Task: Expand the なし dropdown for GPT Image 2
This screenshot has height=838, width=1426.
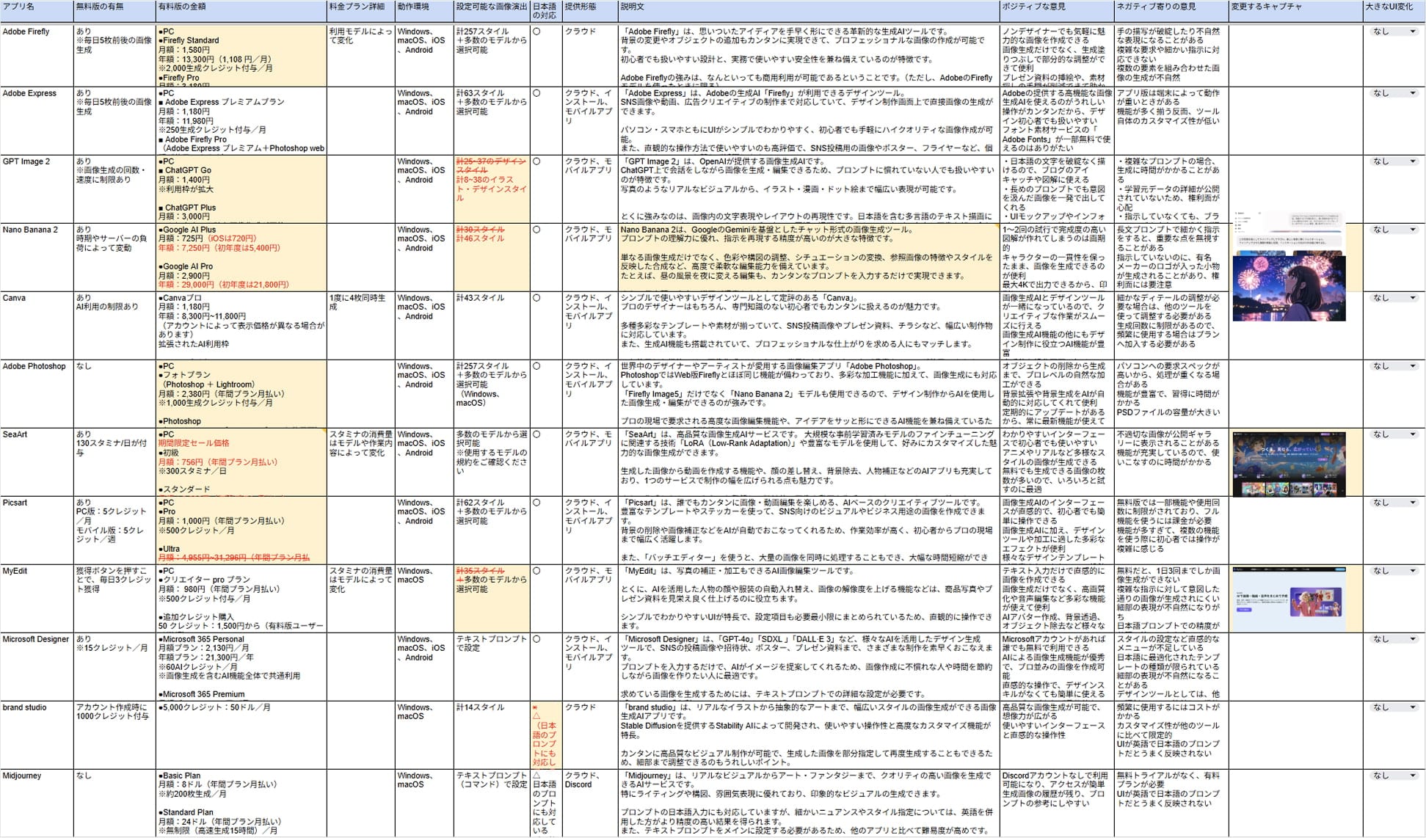Action: pos(1394,161)
